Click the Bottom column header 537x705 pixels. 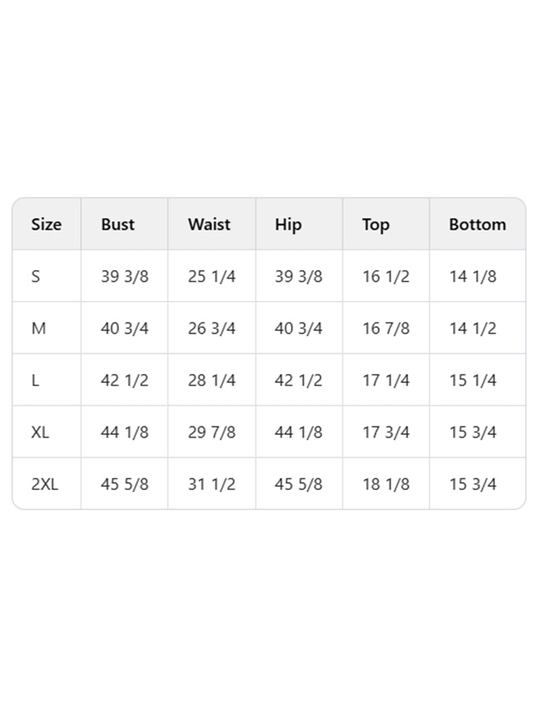pyautogui.click(x=477, y=224)
